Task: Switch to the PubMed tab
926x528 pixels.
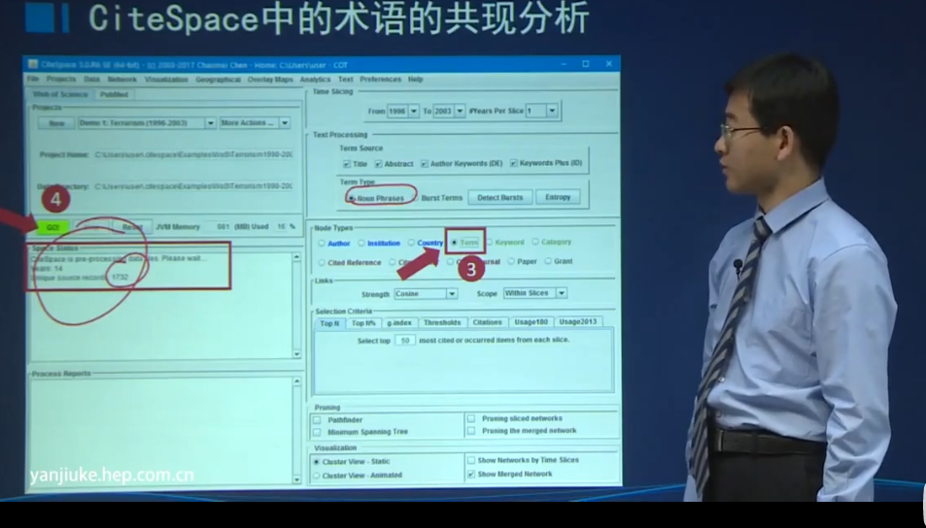Action: click(114, 94)
